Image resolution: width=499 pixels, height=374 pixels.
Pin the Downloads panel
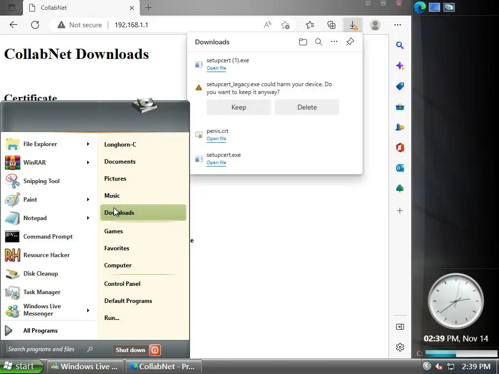coord(350,42)
